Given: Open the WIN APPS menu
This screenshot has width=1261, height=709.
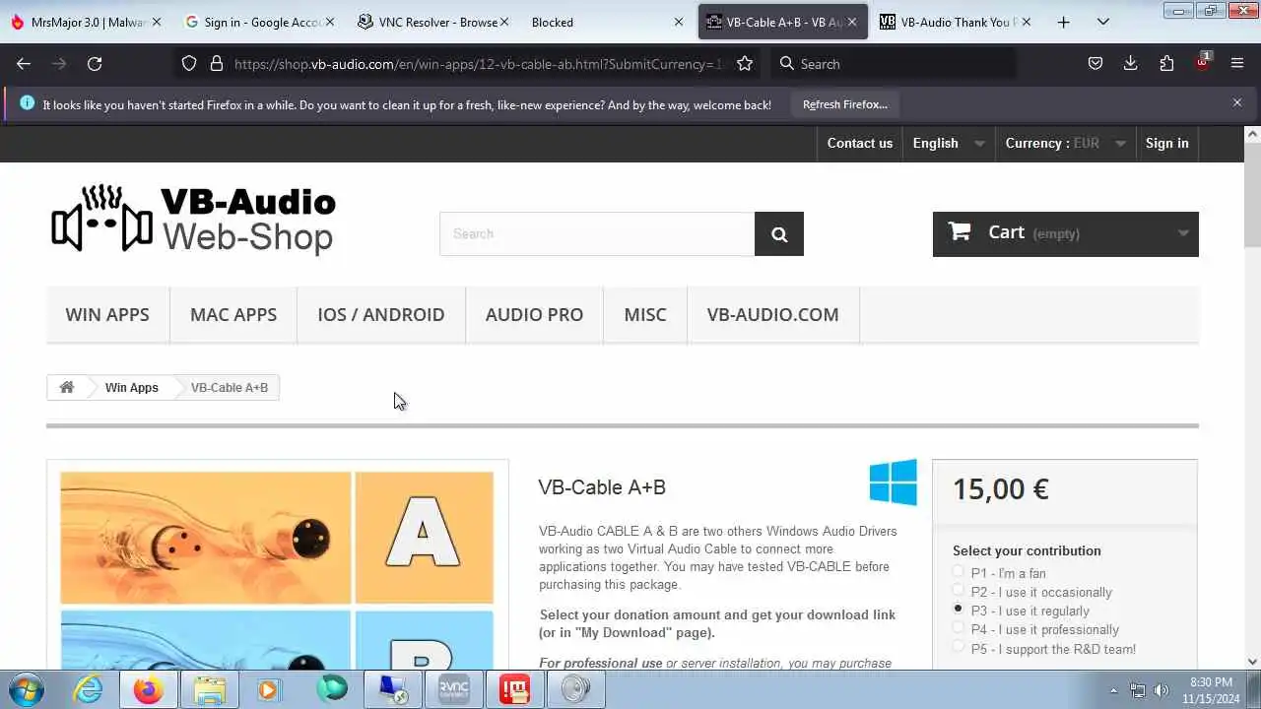Looking at the screenshot, I should click(x=107, y=315).
